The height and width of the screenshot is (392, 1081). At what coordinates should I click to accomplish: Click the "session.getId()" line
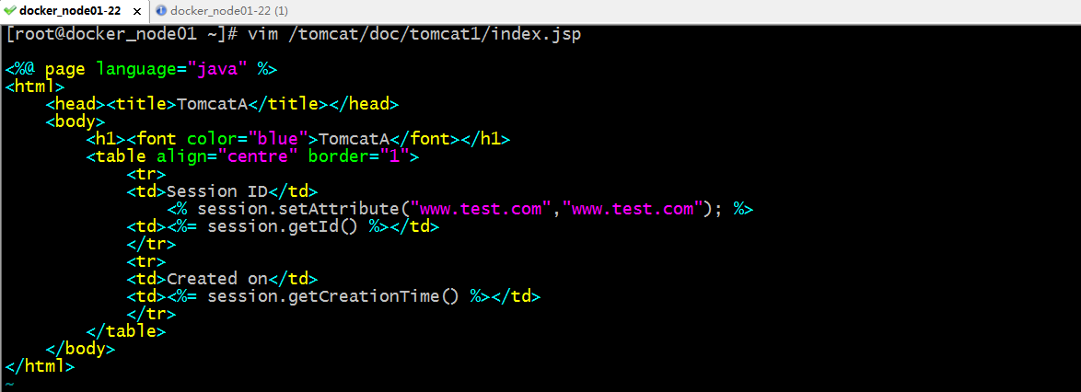click(x=284, y=227)
